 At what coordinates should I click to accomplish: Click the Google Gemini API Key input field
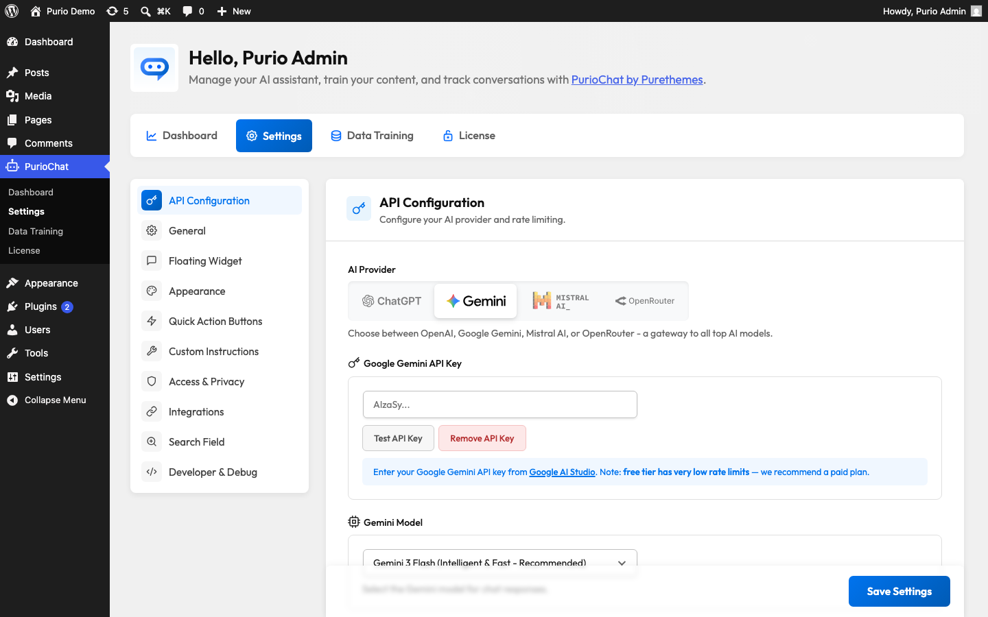[500, 404]
